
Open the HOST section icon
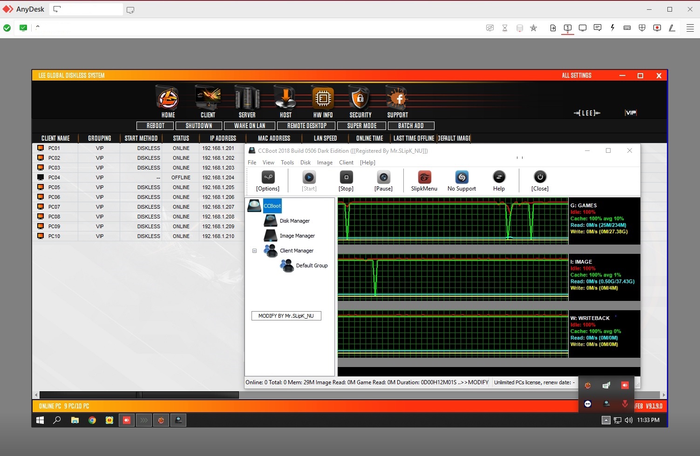tap(285, 98)
